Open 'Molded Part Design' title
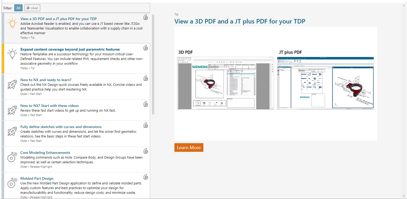The height and width of the screenshot is (199, 407). (x=37, y=178)
